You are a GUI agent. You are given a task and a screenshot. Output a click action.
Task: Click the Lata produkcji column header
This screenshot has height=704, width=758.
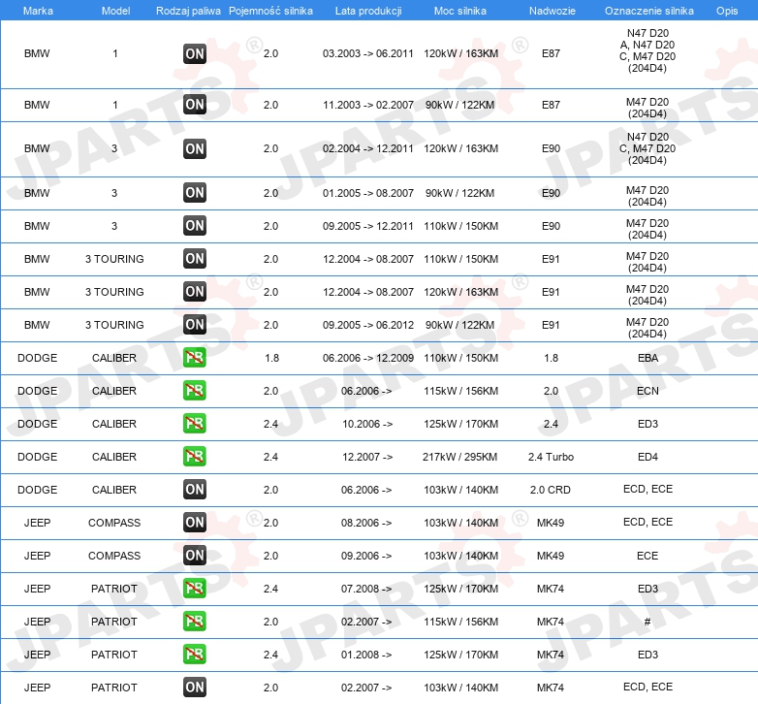coord(368,11)
